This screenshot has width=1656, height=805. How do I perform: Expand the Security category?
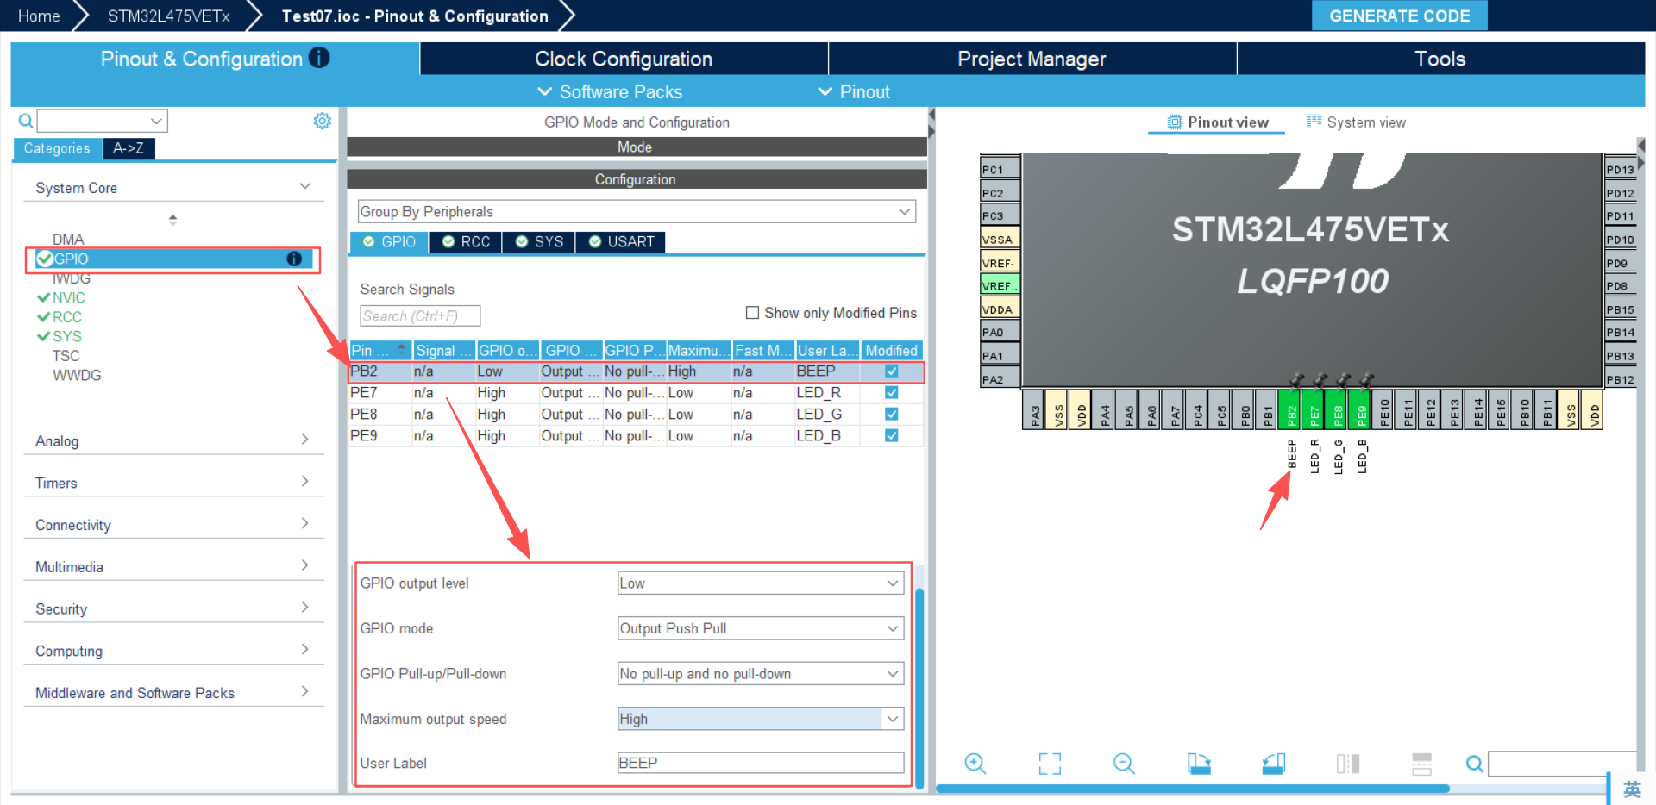click(172, 609)
